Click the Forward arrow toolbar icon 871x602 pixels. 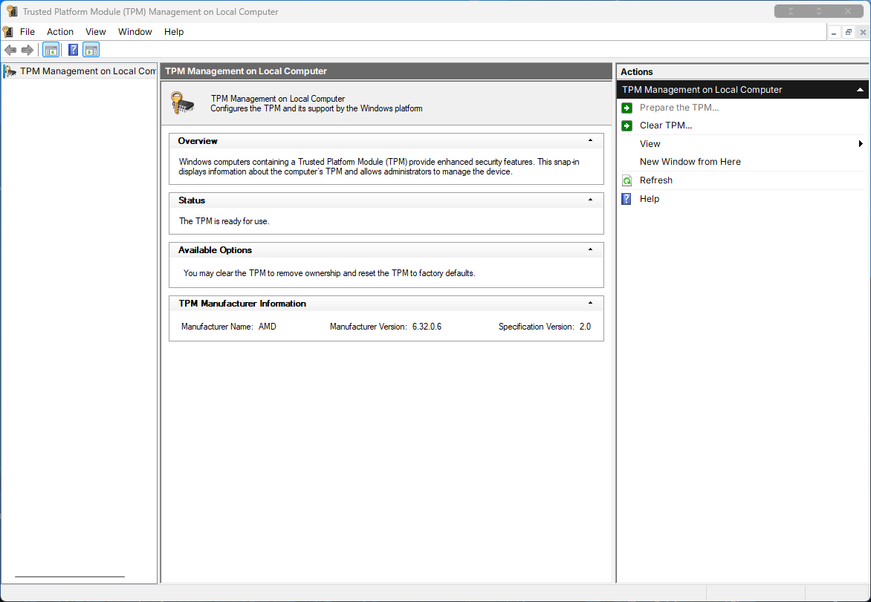coord(27,50)
